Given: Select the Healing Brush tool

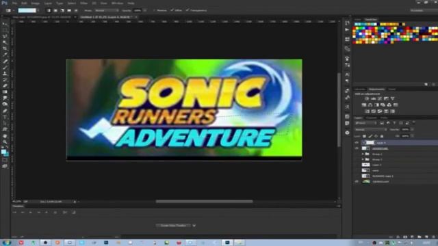Looking at the screenshot, I should coord(5,61).
